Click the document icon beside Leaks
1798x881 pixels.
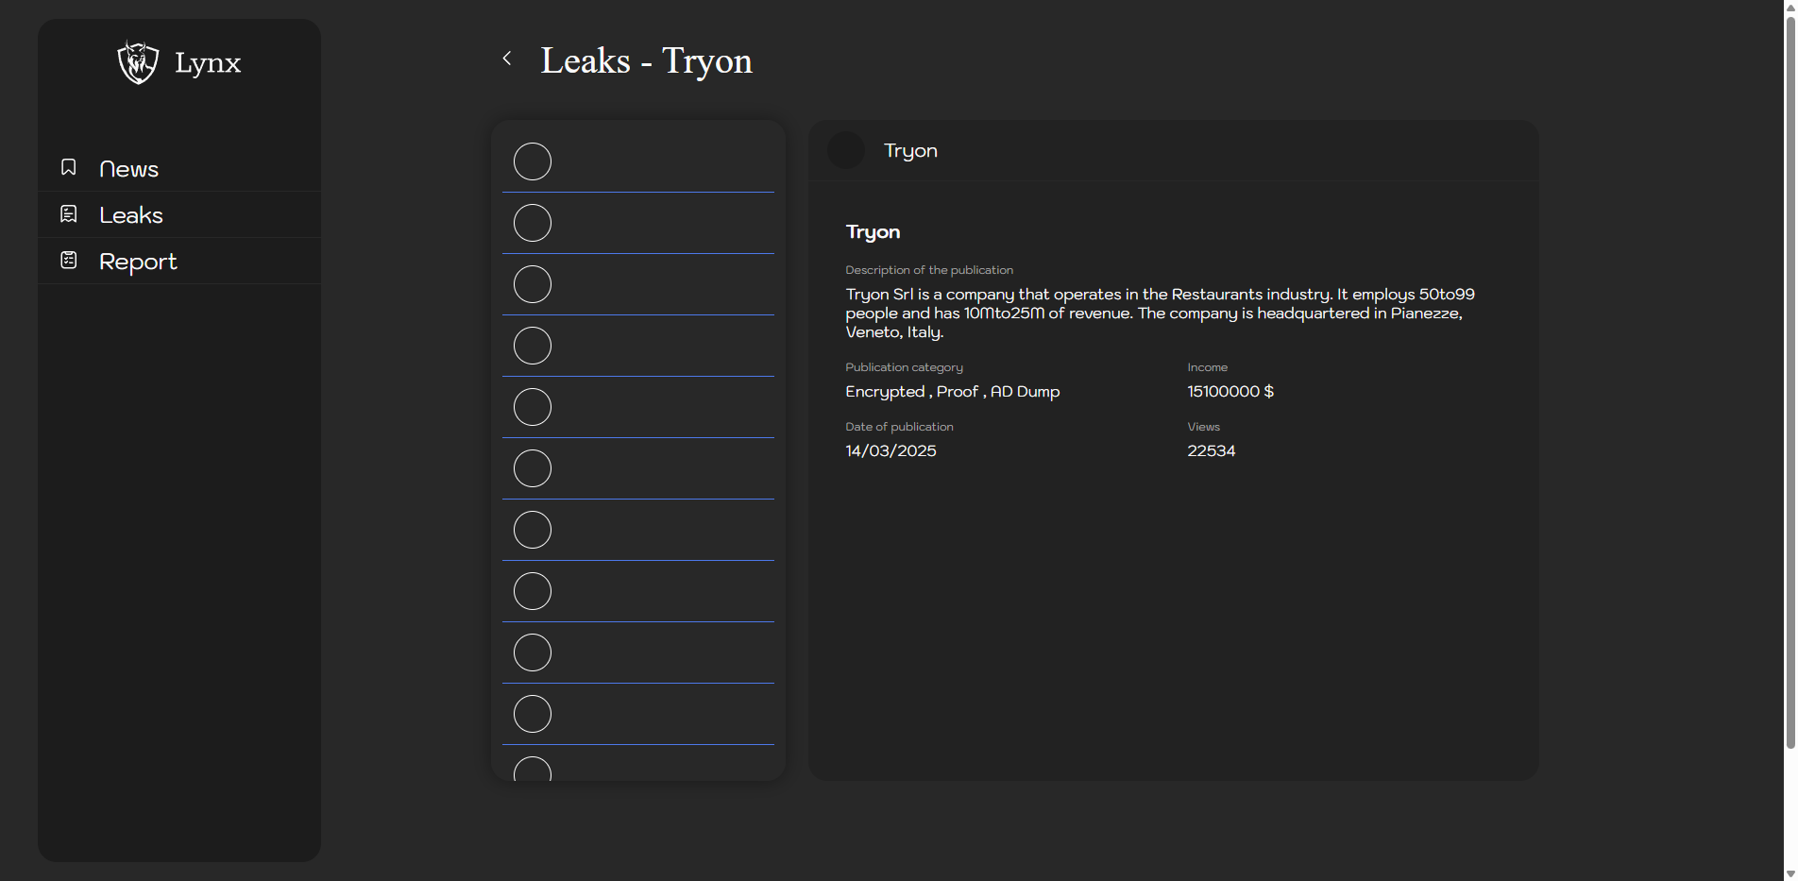click(x=69, y=214)
